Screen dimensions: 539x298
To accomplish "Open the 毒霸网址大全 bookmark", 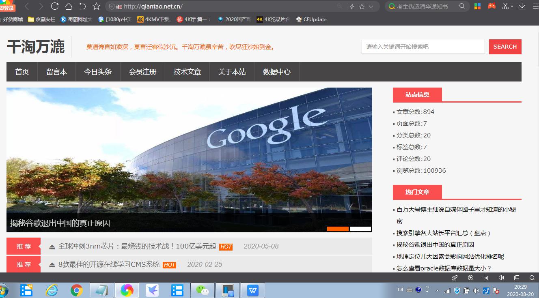I will pyautogui.click(x=77, y=19).
